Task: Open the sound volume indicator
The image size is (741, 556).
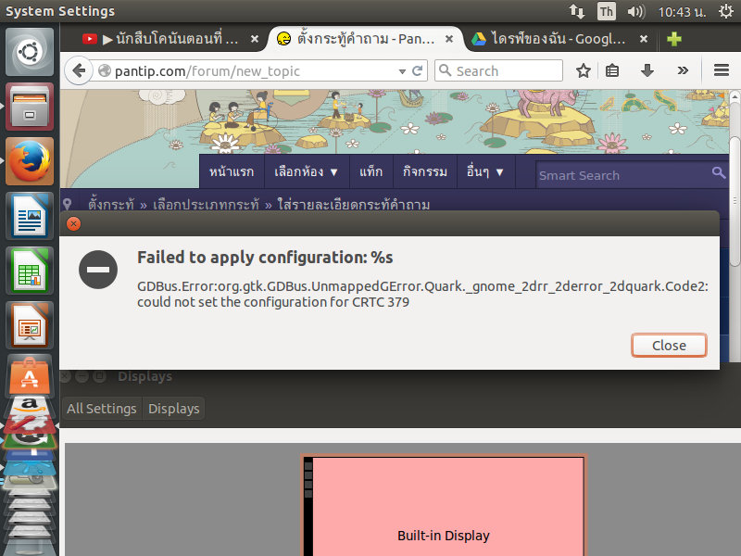Action: point(636,11)
